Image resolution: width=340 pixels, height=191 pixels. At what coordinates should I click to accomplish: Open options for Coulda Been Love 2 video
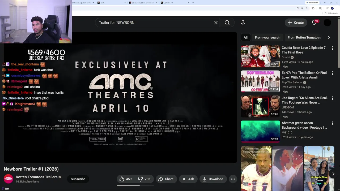(332, 48)
